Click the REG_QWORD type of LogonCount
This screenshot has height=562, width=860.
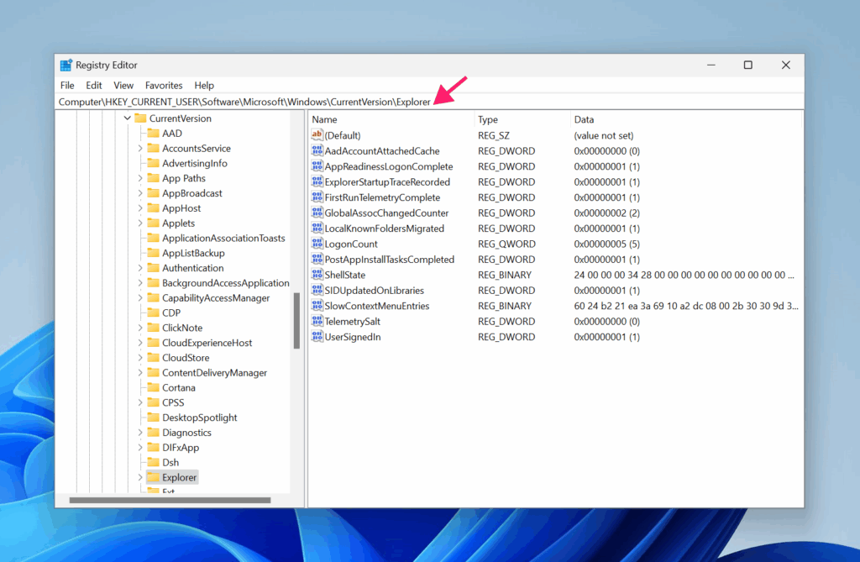point(506,244)
